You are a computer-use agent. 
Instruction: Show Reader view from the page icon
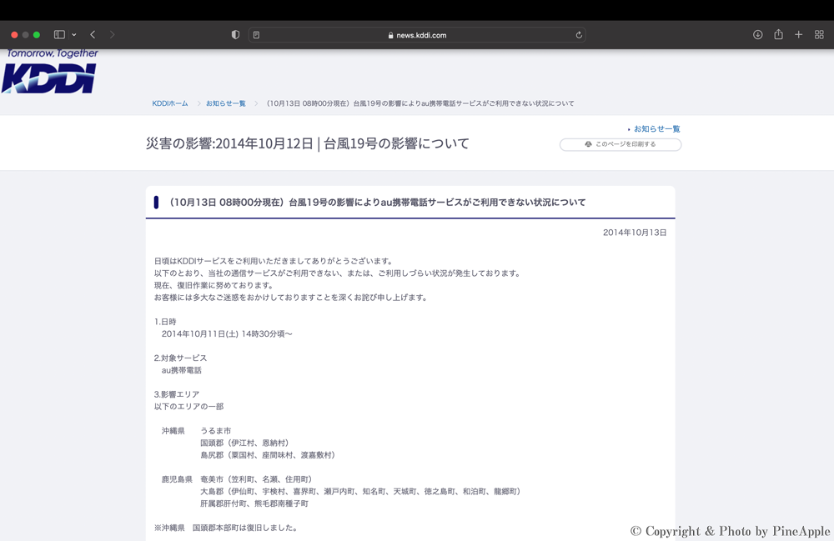[256, 35]
